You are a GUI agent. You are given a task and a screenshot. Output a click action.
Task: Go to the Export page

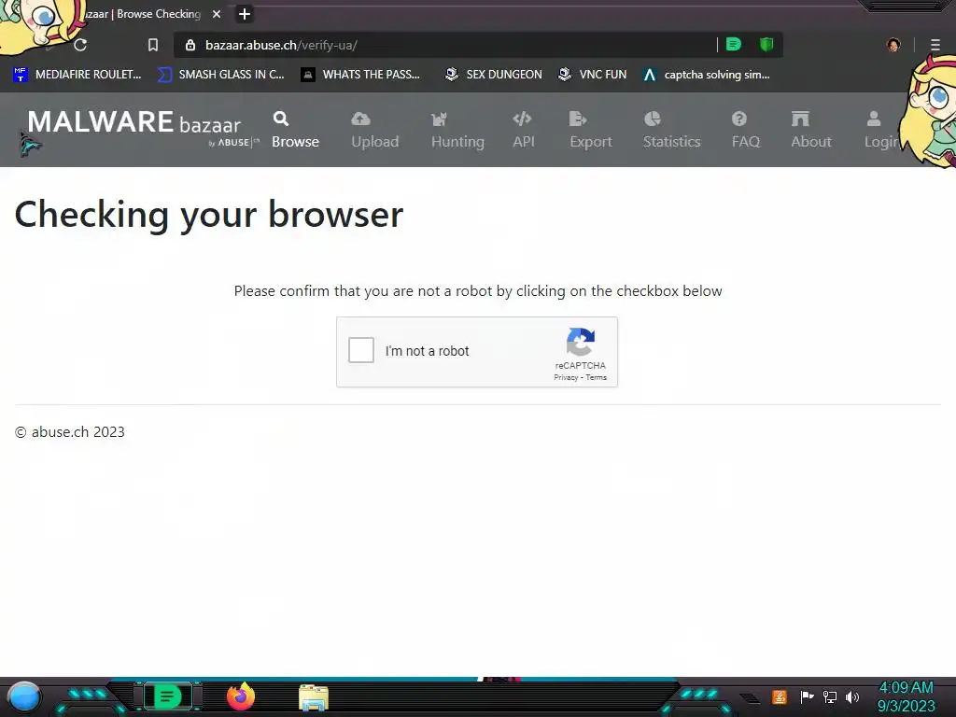click(591, 130)
